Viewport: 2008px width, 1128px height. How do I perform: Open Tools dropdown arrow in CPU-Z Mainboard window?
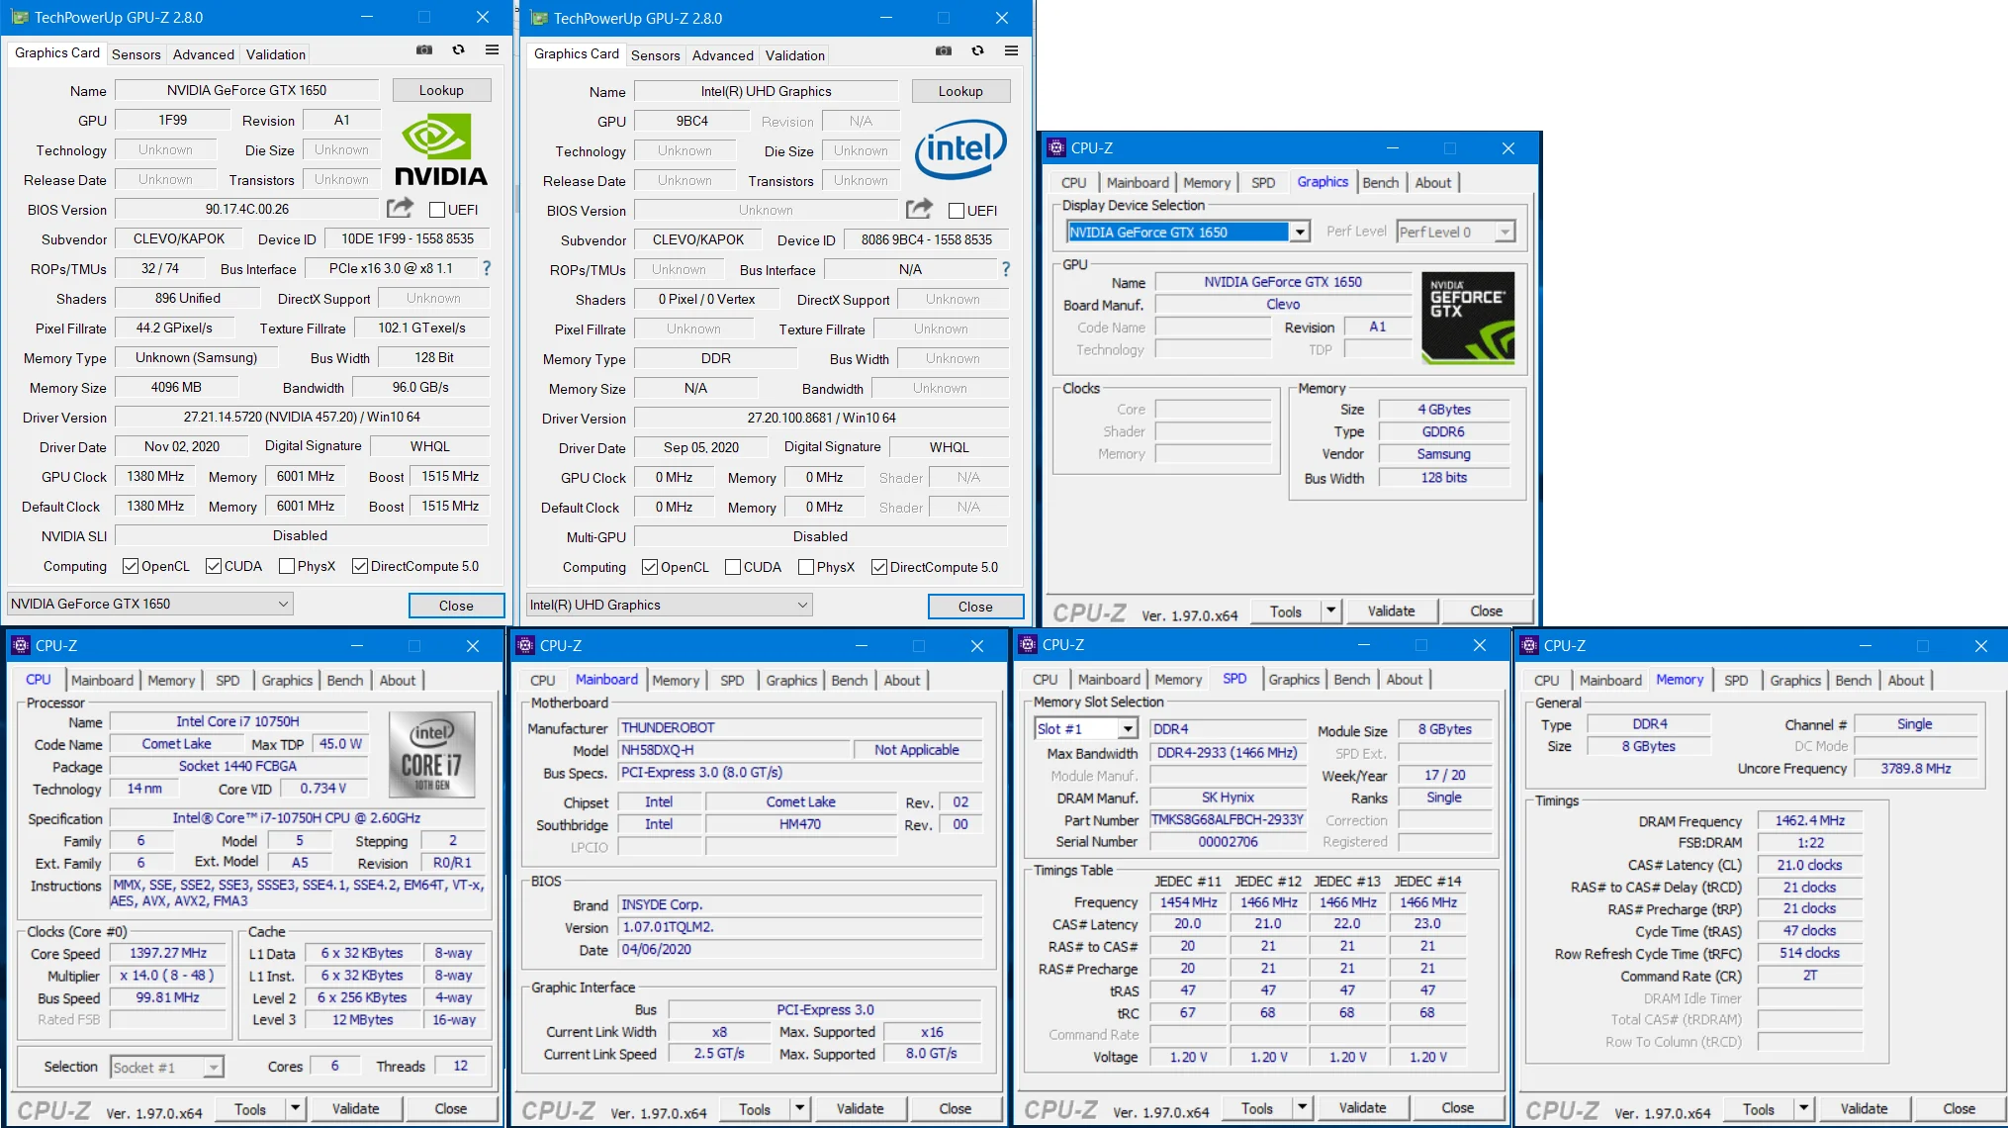click(x=799, y=1109)
